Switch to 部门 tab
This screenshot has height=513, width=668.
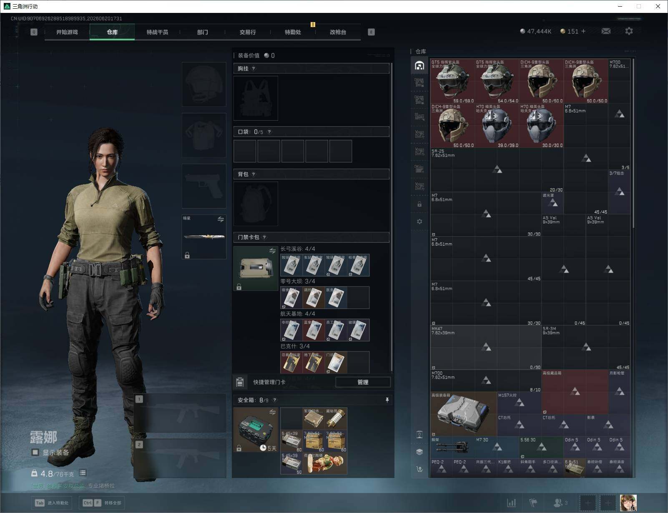point(203,32)
